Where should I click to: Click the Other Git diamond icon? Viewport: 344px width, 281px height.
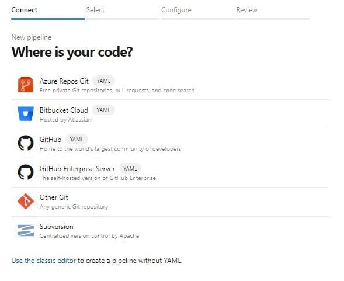click(x=26, y=201)
